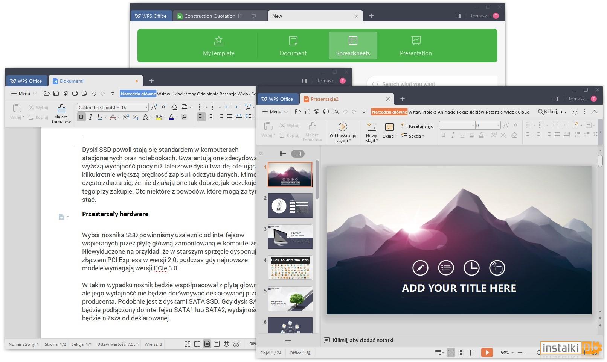
Task: Open font name dropdown in the Dokument1 window
Action: pyautogui.click(x=118, y=108)
